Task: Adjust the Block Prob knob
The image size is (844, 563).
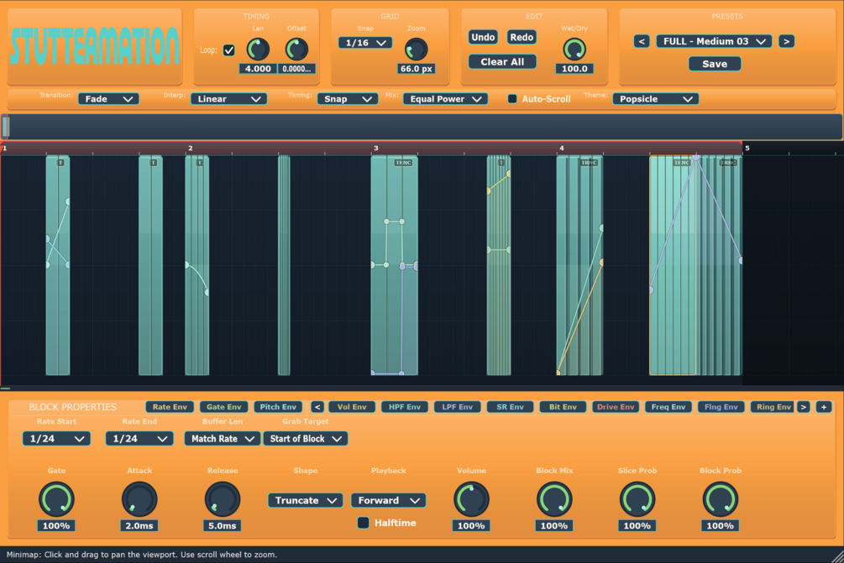Action: point(721,499)
